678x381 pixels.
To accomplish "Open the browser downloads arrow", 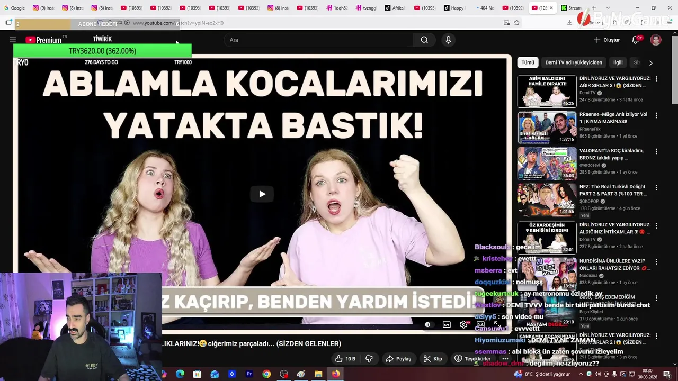I will click(569, 23).
